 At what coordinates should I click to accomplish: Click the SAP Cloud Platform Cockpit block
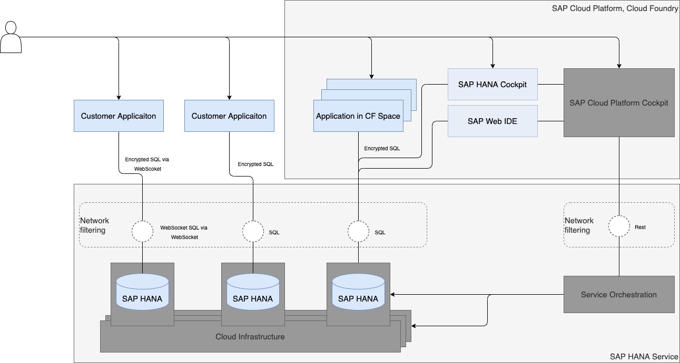(619, 103)
